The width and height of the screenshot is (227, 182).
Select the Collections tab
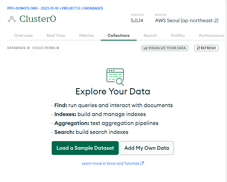tap(119, 35)
